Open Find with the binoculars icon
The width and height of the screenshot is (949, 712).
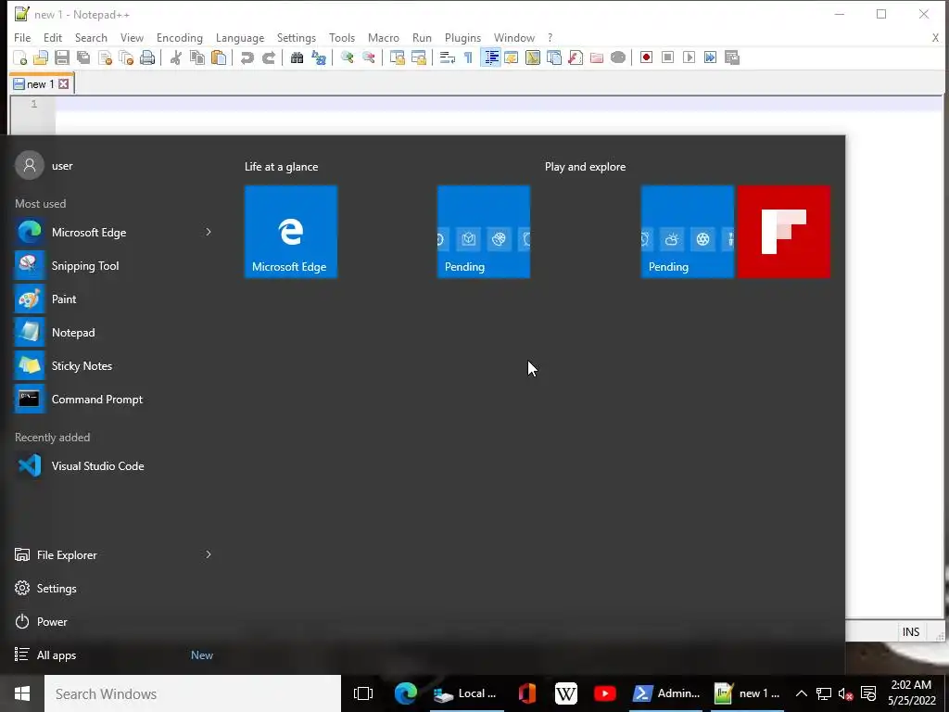click(x=297, y=57)
